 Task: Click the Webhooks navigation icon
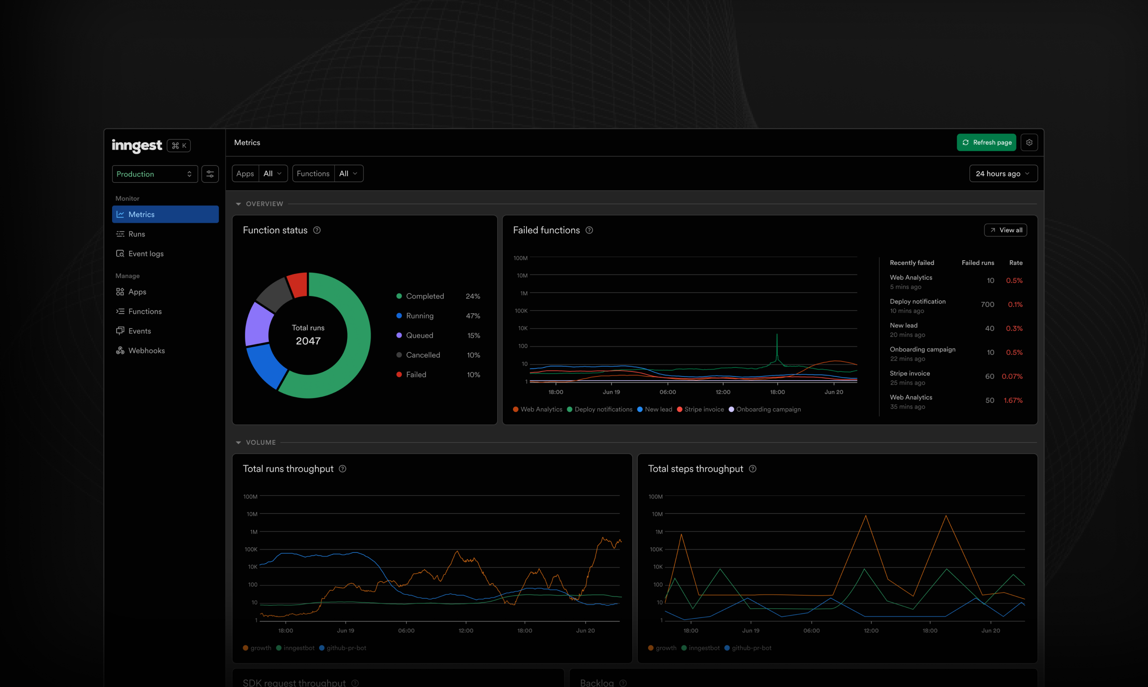click(x=121, y=350)
